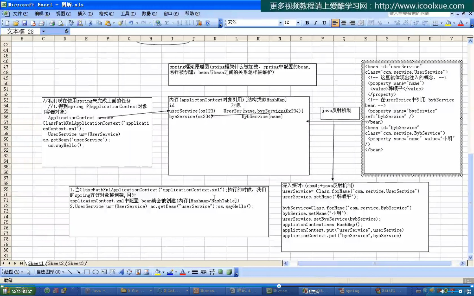Toggle underline formatting
The image size is (474, 296).
(x=324, y=23)
